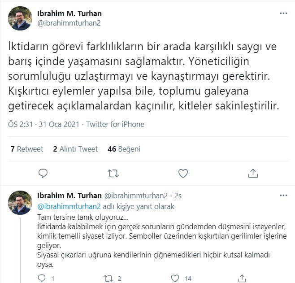
Task: Open more options for main tweet
Action: (x=283, y=13)
